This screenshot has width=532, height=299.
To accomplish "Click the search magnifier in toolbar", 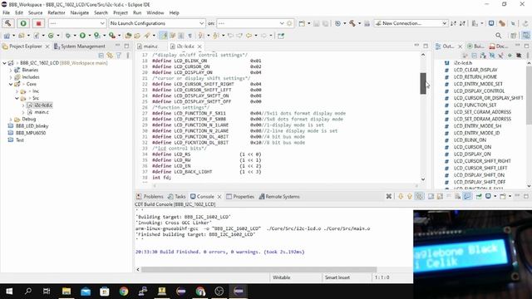I will [x=499, y=35].
